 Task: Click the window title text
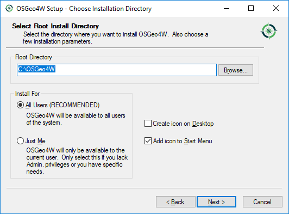[x=84, y=9]
